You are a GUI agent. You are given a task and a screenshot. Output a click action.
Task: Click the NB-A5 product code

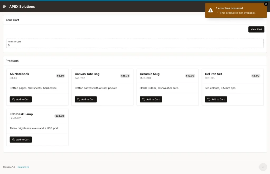13,78
